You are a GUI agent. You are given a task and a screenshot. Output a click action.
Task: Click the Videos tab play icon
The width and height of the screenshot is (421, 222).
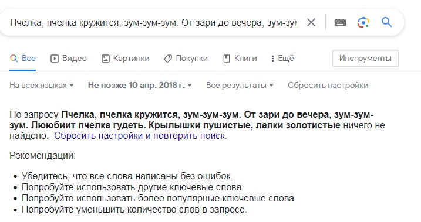[55, 59]
